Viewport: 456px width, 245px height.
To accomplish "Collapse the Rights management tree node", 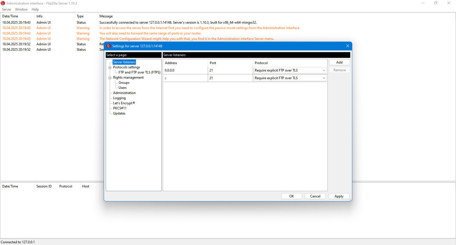I will pyautogui.click(x=110, y=78).
